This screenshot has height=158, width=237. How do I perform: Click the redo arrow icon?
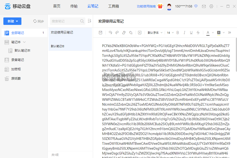(117, 33)
